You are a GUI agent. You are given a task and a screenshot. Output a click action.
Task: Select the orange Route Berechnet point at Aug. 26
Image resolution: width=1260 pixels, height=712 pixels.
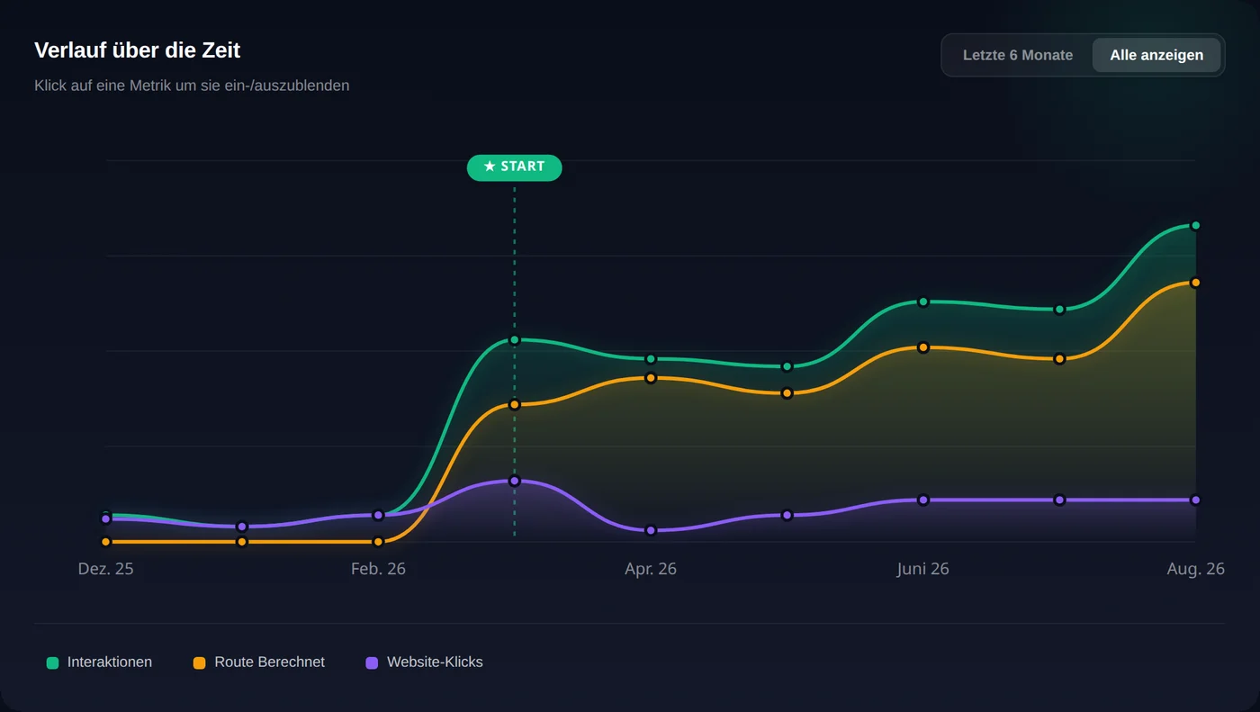pyautogui.click(x=1195, y=283)
